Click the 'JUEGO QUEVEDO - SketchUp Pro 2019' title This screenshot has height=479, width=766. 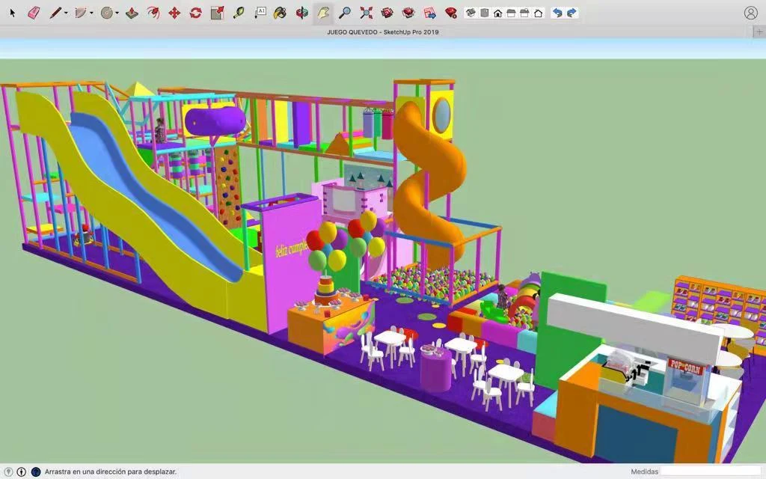coord(383,32)
